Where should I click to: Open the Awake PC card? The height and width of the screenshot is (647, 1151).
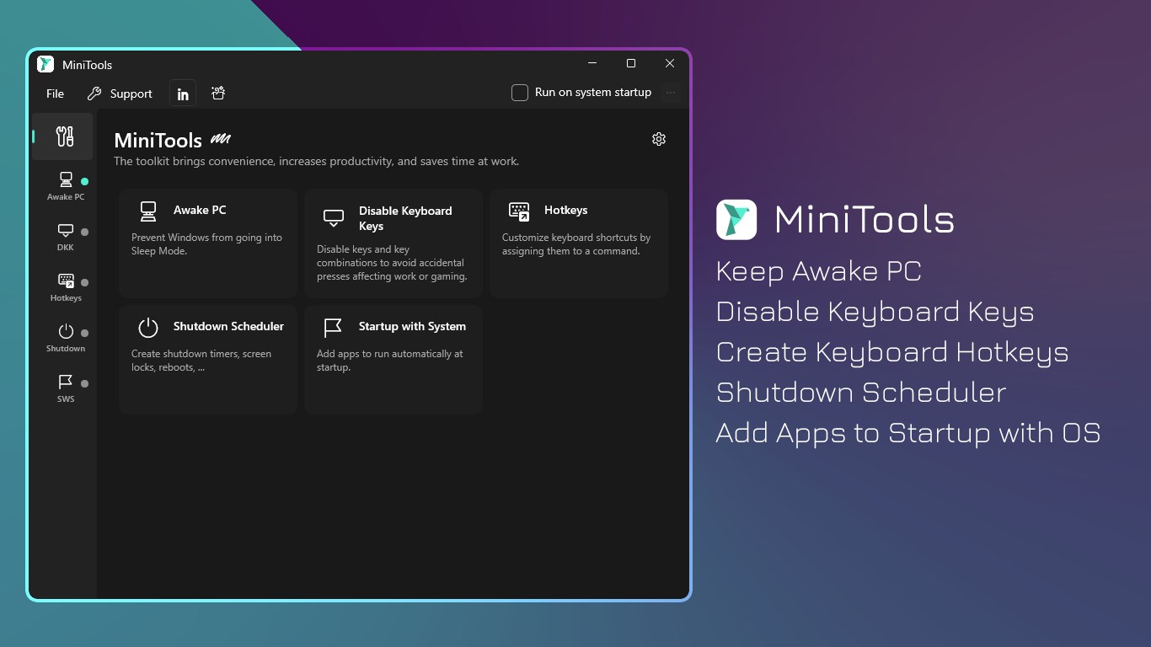(208, 243)
